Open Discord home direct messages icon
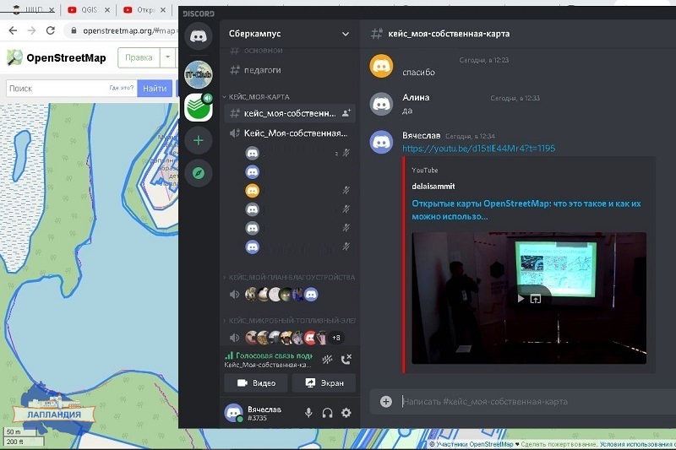The width and height of the screenshot is (676, 450). [x=199, y=36]
